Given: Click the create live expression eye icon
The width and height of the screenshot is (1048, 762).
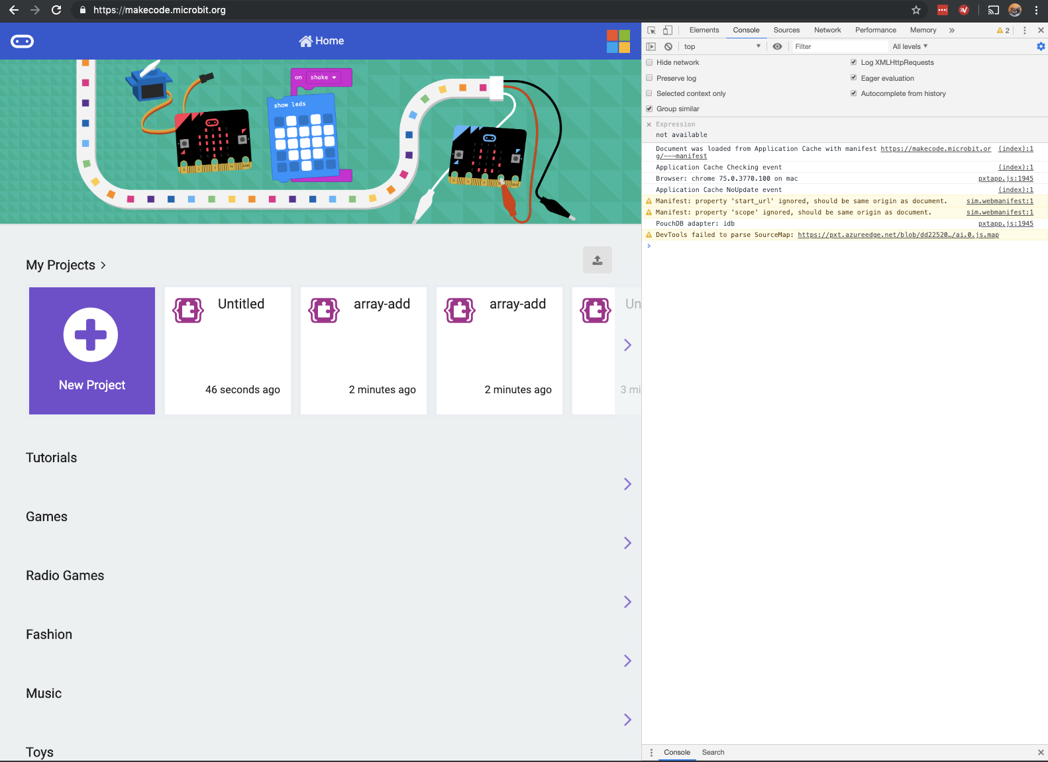Looking at the screenshot, I should (x=777, y=46).
